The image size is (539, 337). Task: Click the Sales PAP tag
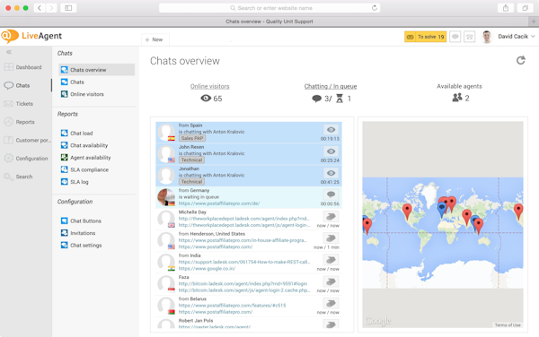(x=192, y=138)
